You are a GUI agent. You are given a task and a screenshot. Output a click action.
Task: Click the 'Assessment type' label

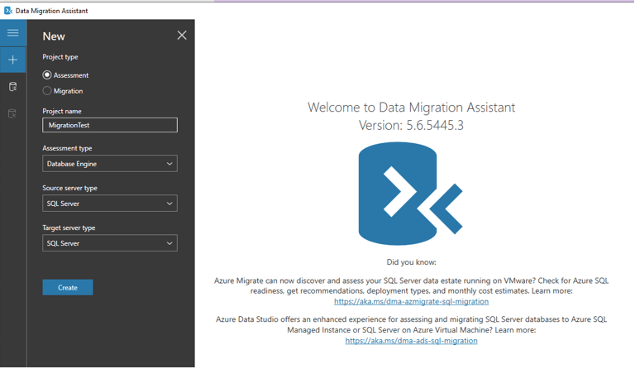pyautogui.click(x=67, y=148)
